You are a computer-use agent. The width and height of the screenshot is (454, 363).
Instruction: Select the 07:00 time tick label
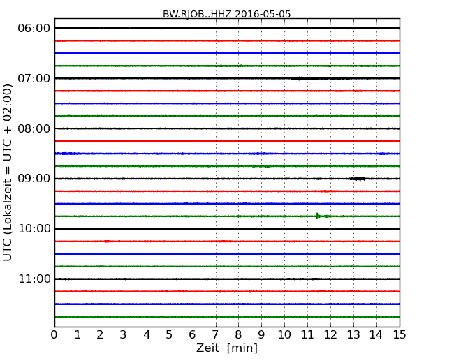(34, 78)
